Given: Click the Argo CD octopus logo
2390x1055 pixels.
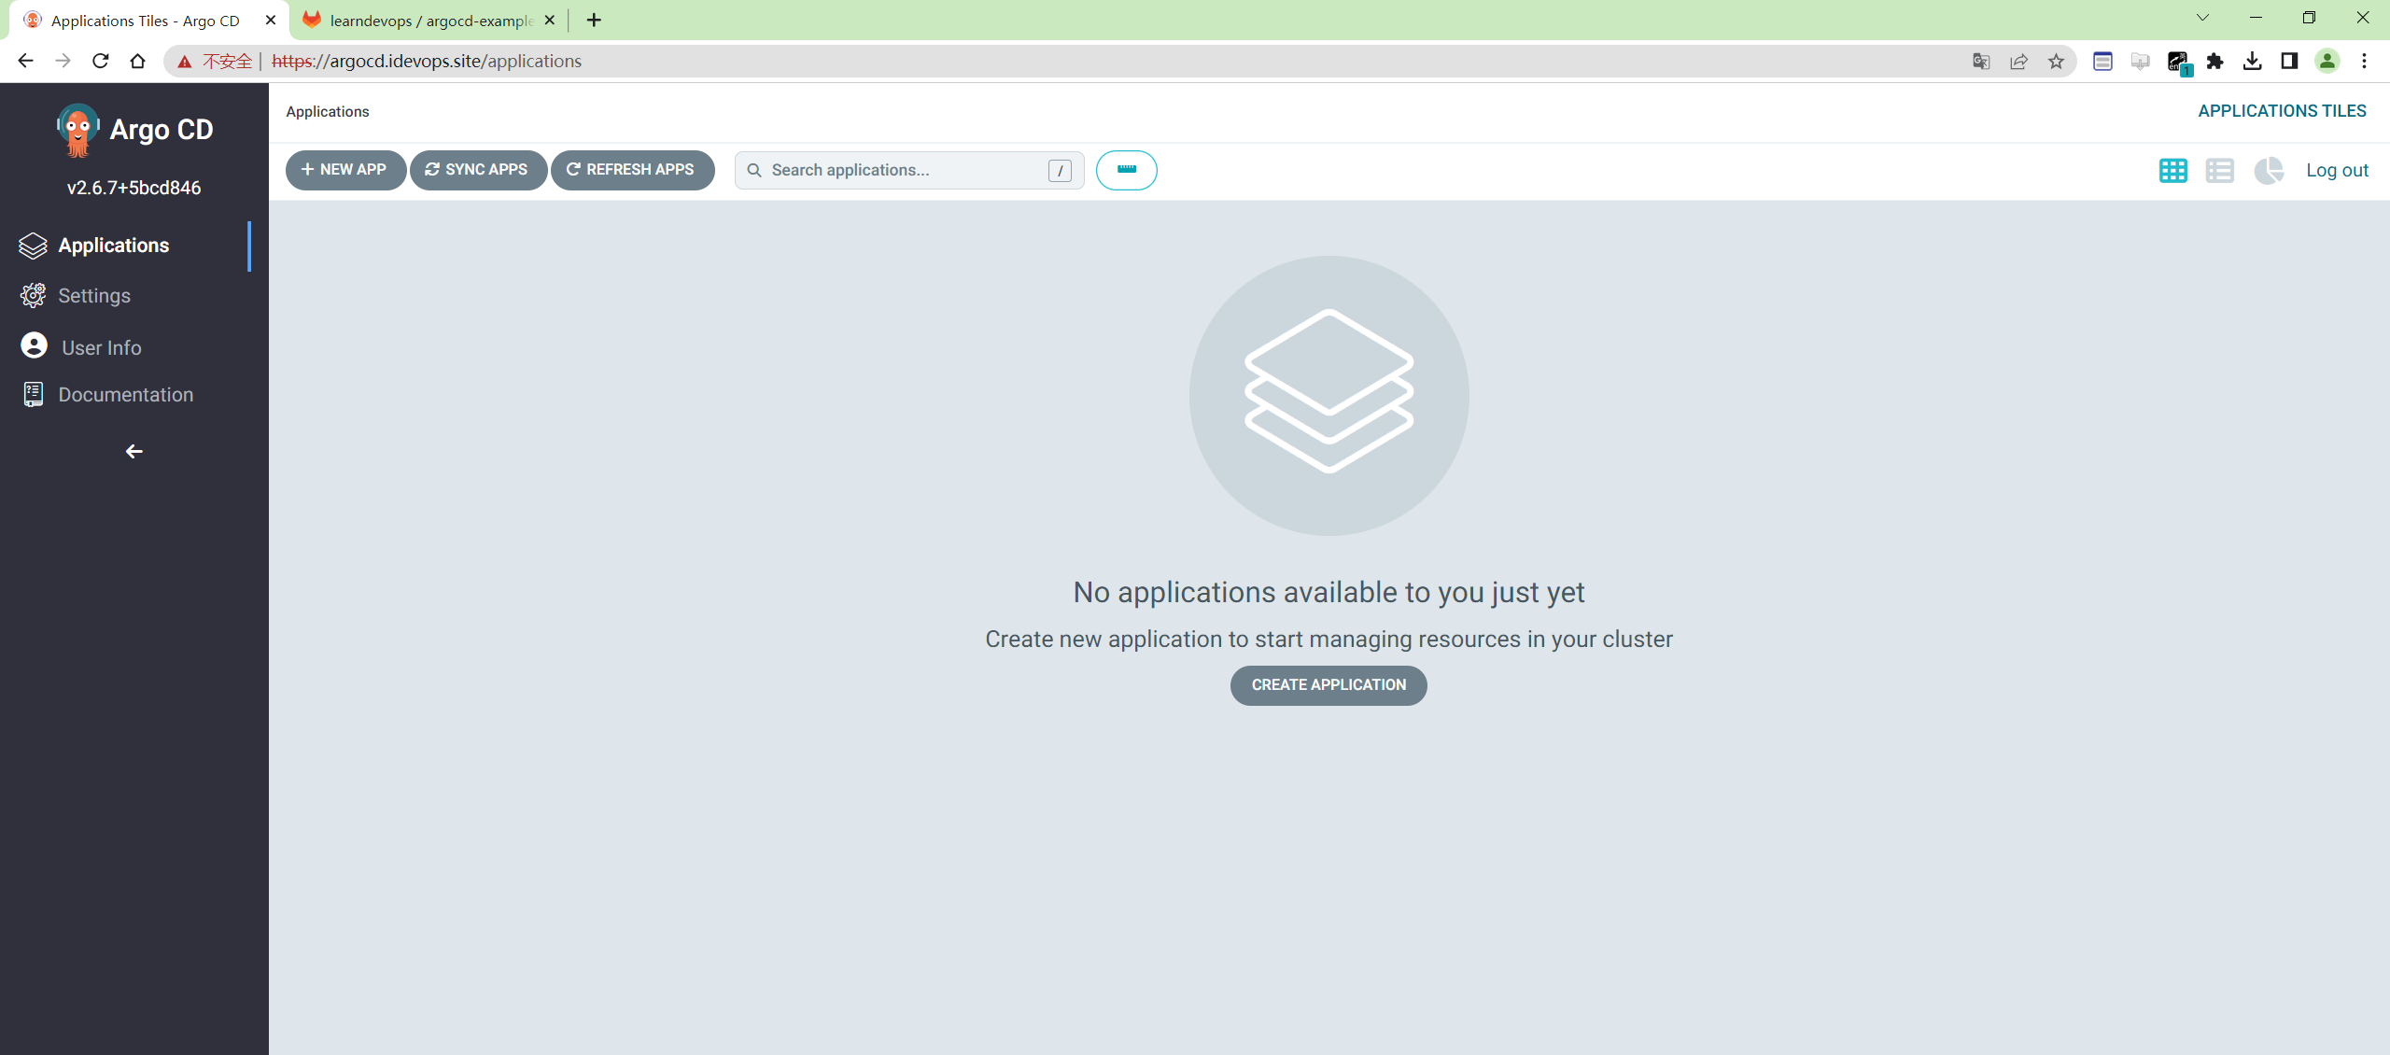Looking at the screenshot, I should coord(78,130).
